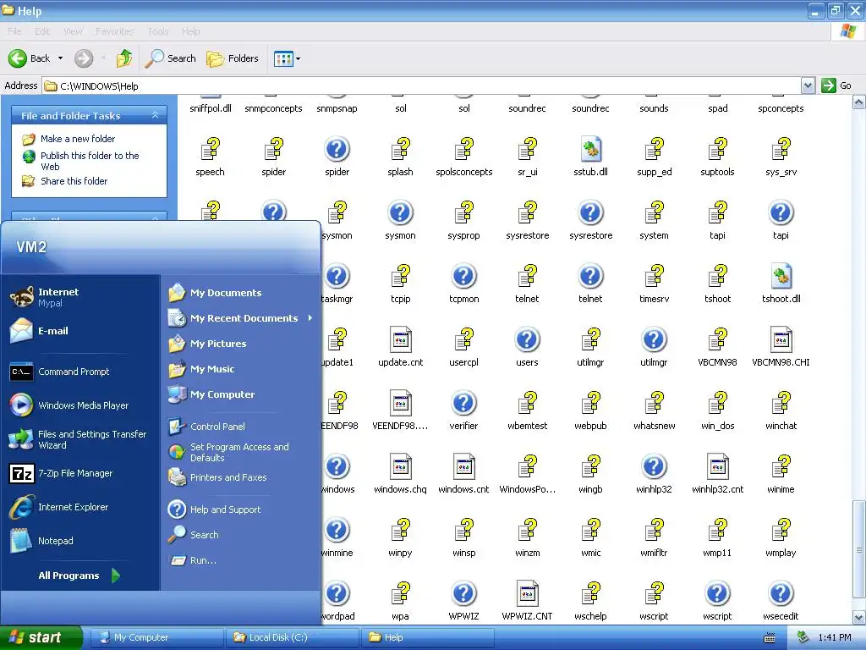
Task: Open the tcpmon help file icon
Action: (463, 276)
